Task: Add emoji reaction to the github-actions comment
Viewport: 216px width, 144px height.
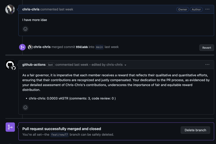Action: pos(25,107)
